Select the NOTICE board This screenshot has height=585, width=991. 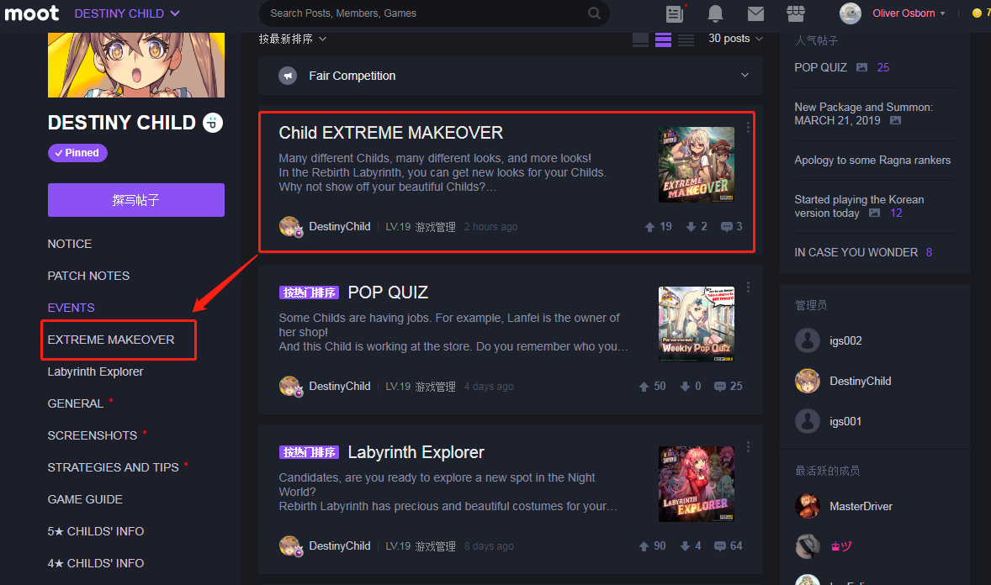click(70, 244)
